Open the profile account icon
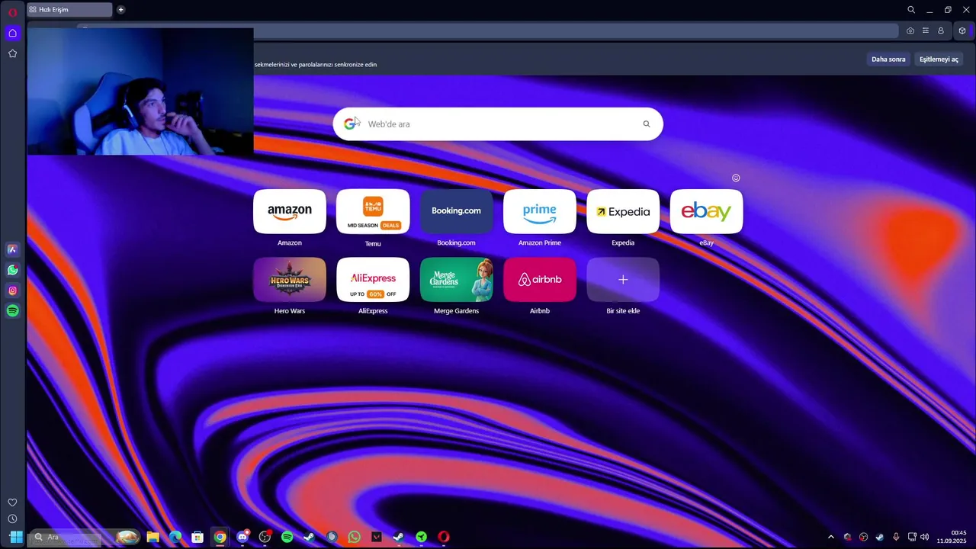 click(x=941, y=30)
